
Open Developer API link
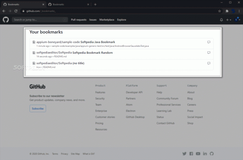(134, 92)
